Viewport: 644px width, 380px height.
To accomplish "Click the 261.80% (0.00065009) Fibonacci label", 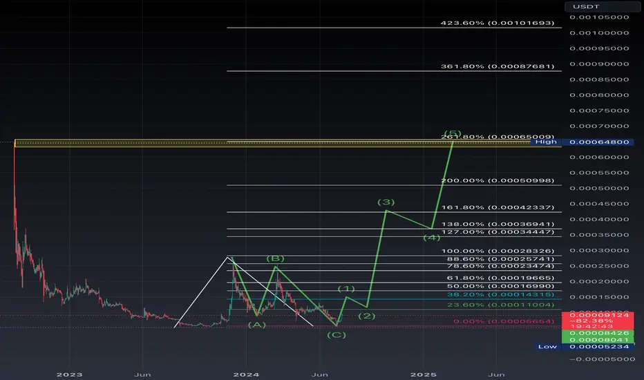I will [498, 137].
